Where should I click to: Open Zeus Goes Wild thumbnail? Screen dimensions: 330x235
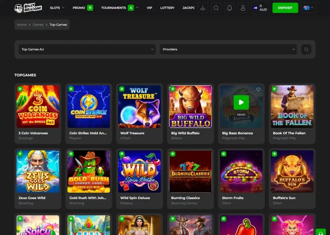coord(38,172)
